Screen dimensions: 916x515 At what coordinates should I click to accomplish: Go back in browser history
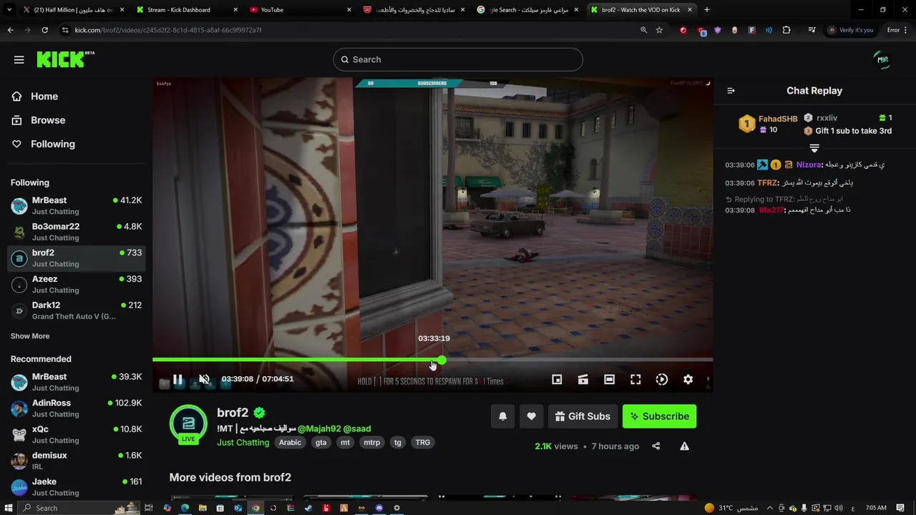[11, 30]
